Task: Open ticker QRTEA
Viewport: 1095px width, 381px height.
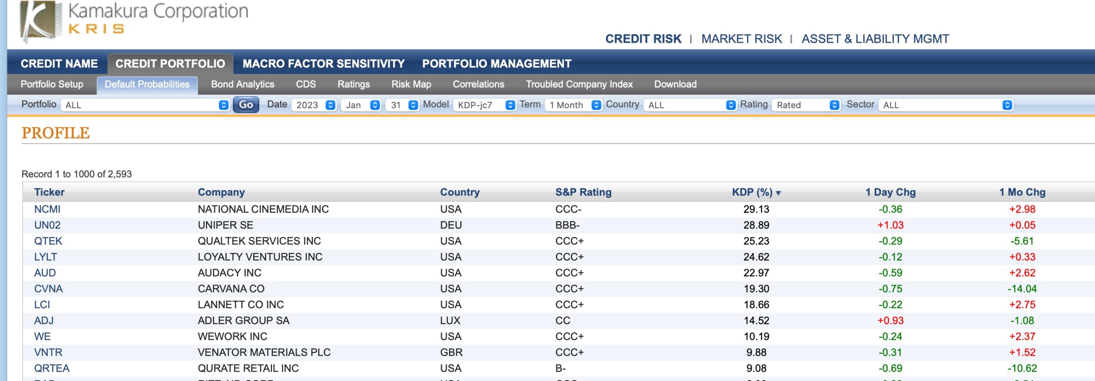Action: pyautogui.click(x=52, y=368)
